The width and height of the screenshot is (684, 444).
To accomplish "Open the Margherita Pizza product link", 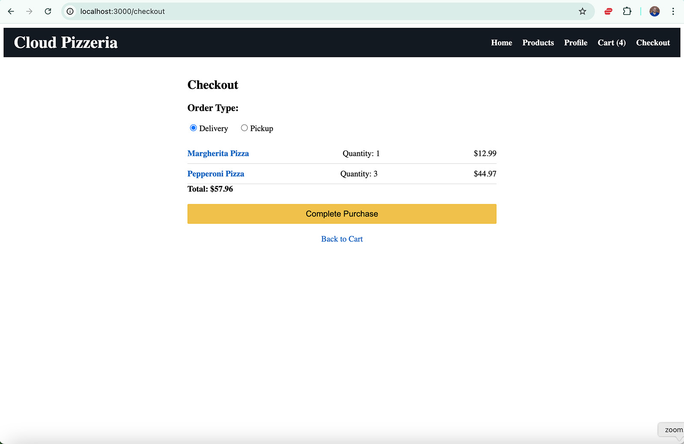I will coord(218,153).
